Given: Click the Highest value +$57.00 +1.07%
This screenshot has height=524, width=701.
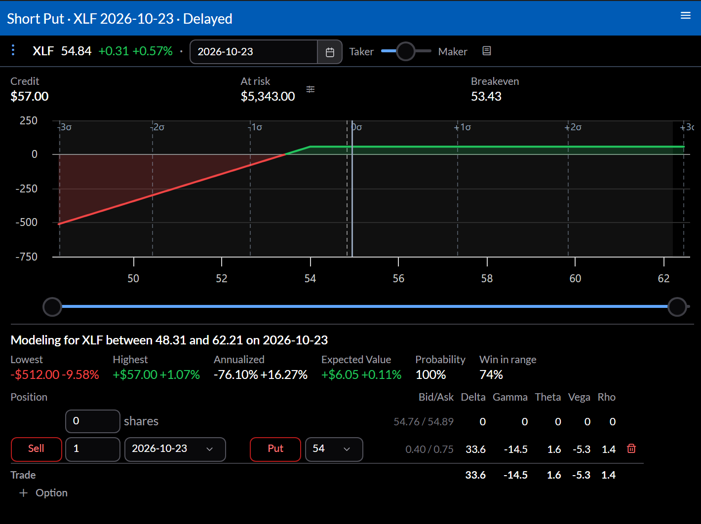Looking at the screenshot, I should [156, 375].
